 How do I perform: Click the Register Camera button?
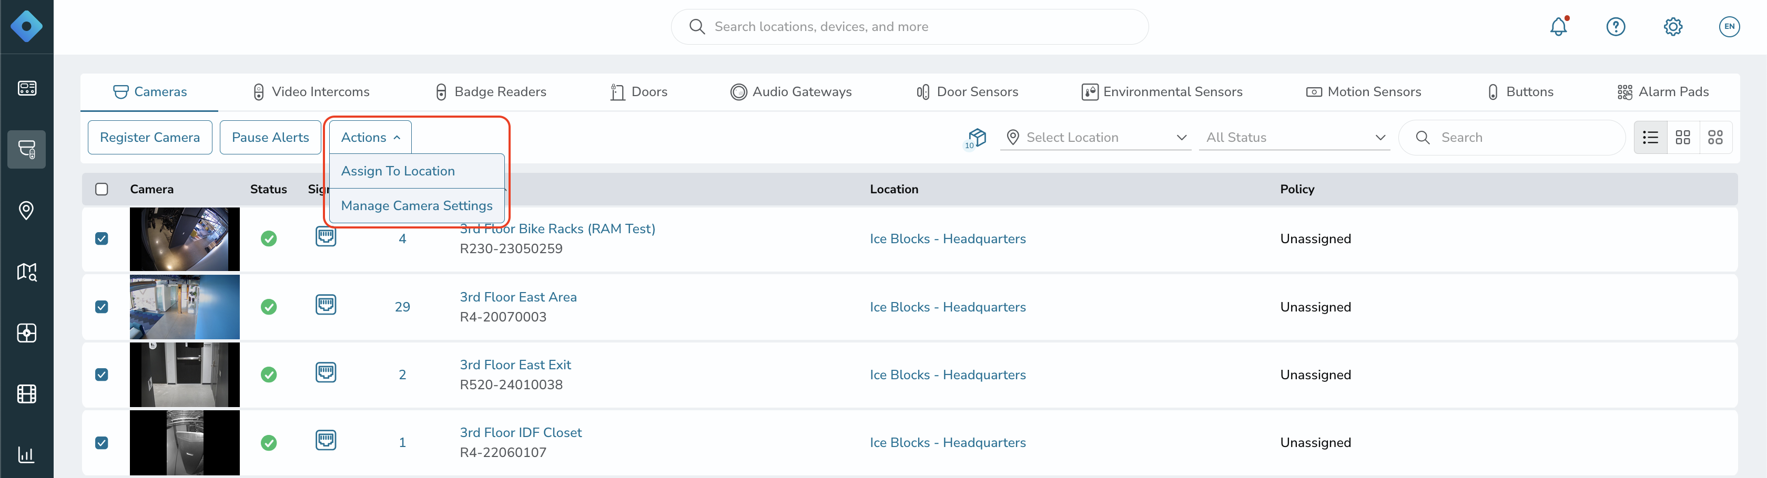click(x=150, y=138)
